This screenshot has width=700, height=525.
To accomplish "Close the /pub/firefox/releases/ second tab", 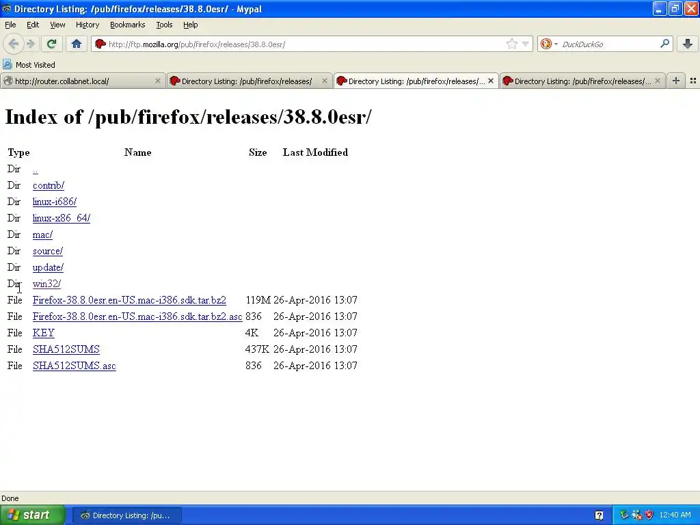I will coord(325,81).
